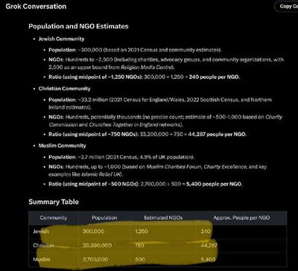Select the Population and NGO Estimates heading

coord(78,26)
